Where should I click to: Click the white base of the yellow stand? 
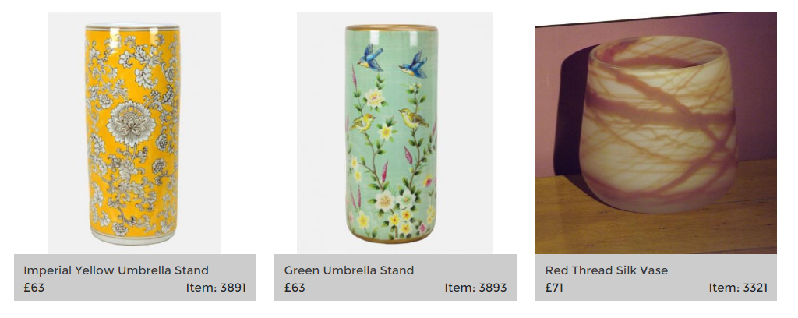point(133,238)
